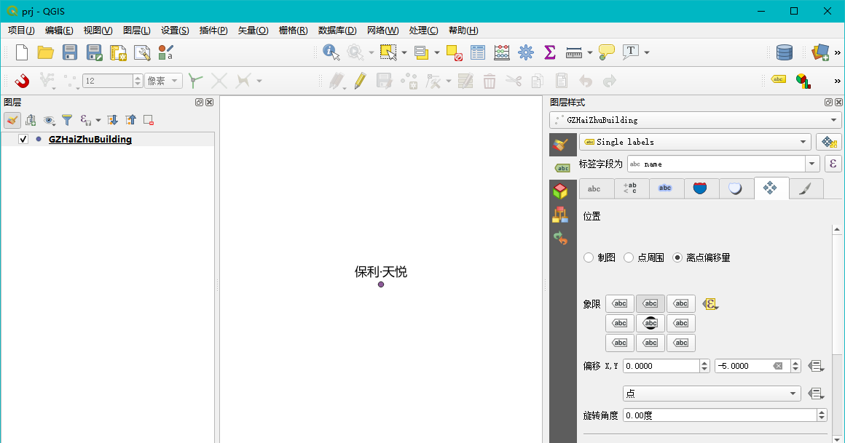The width and height of the screenshot is (845, 443).
Task: Open the Single labels mode dropdown
Action: [x=695, y=142]
